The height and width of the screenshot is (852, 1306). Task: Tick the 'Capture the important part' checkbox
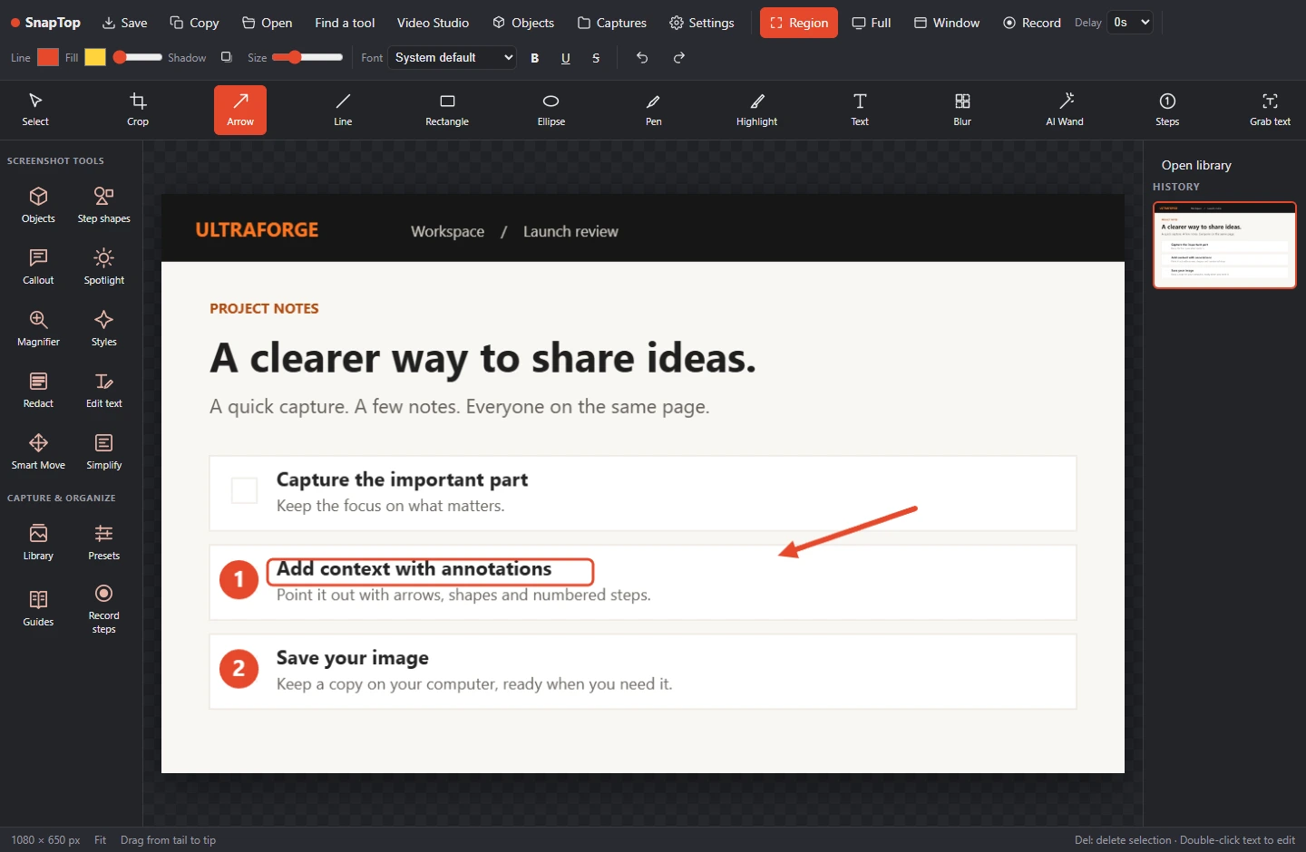click(x=245, y=490)
